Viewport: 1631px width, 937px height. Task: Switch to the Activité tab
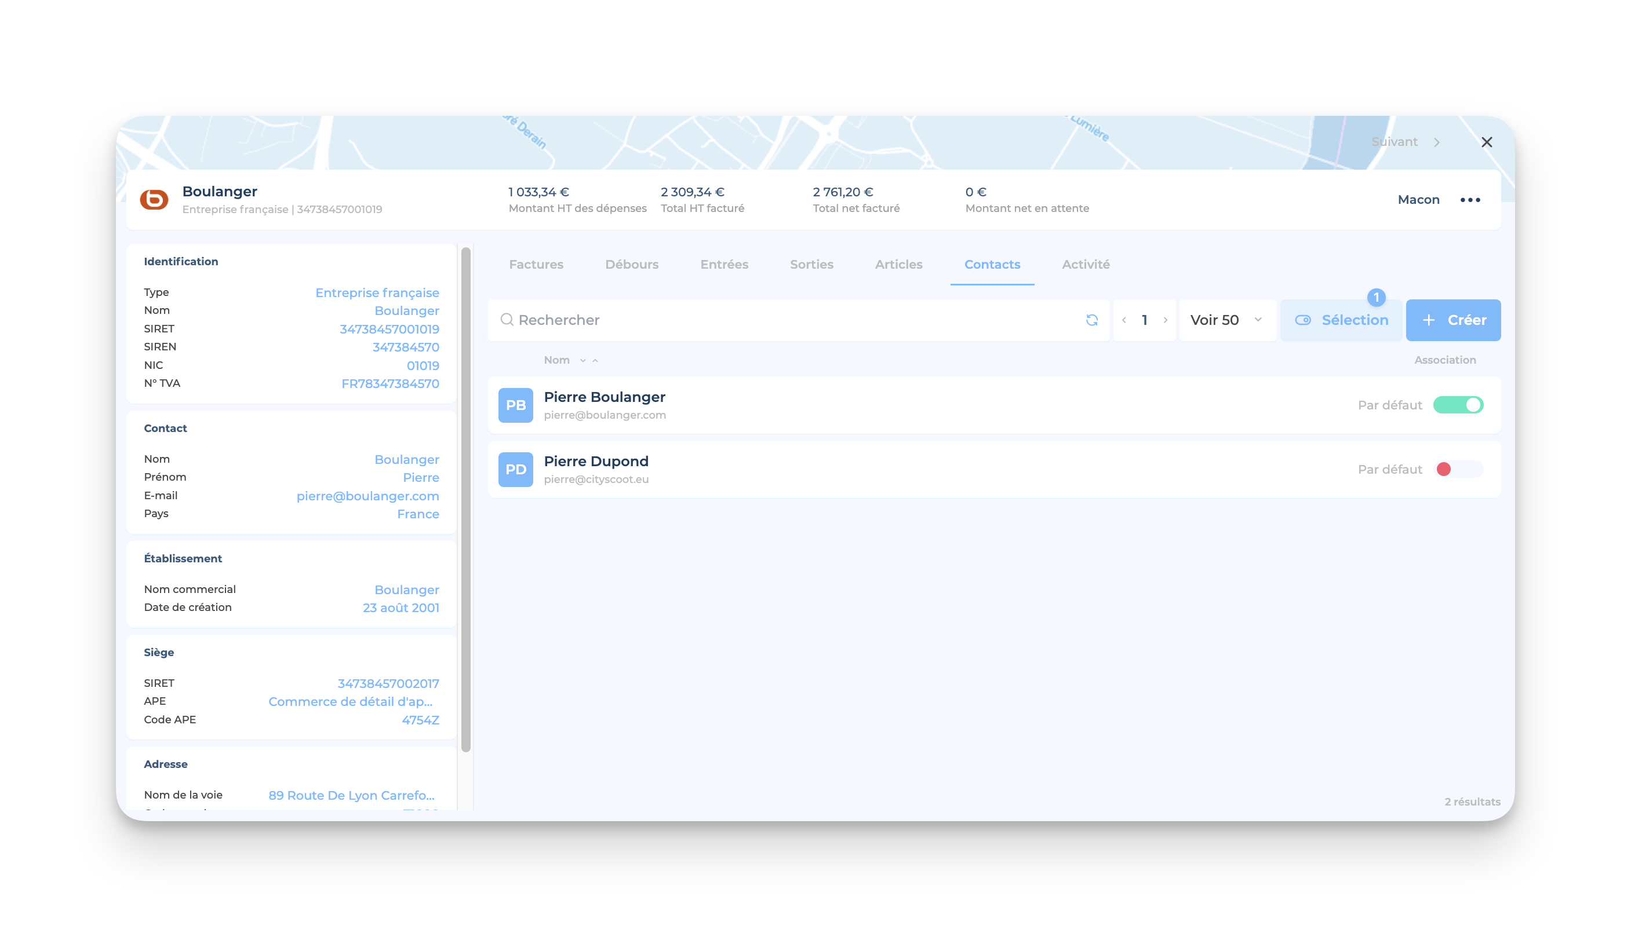tap(1085, 265)
